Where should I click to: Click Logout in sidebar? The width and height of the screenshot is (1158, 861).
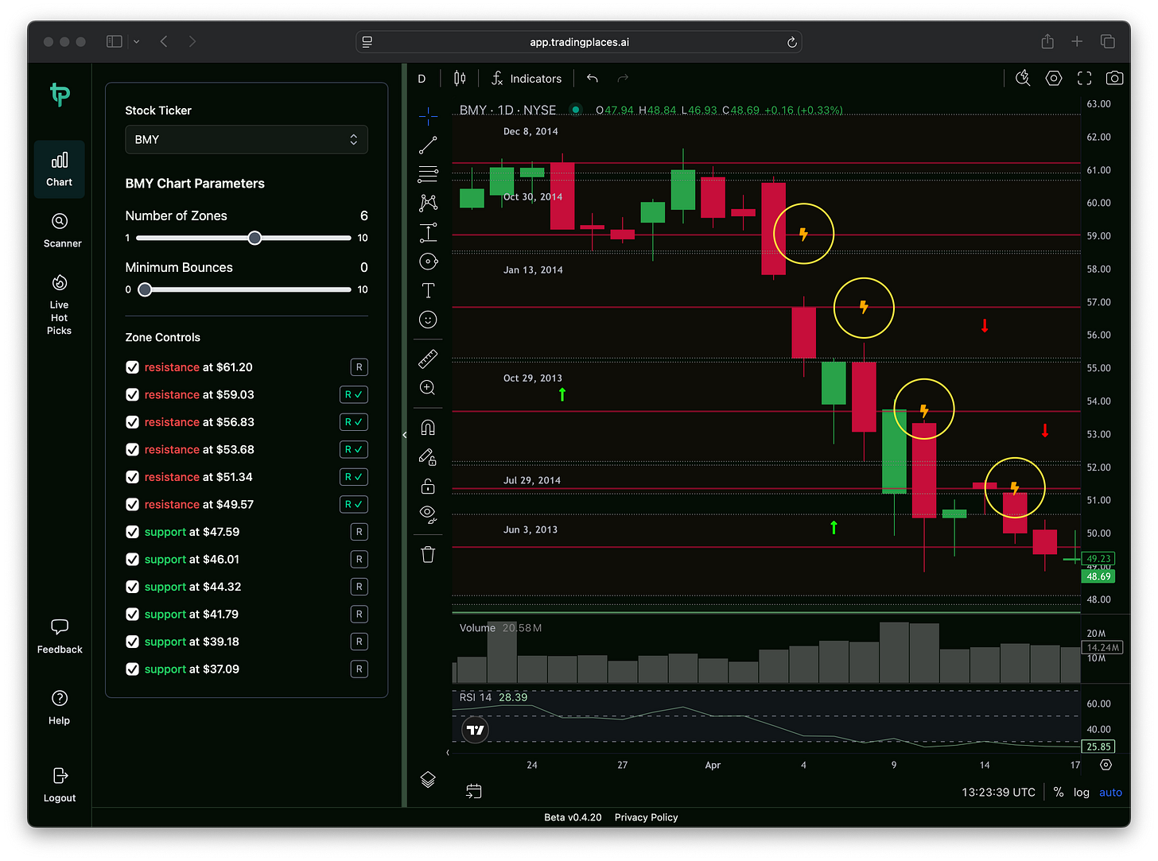pos(60,785)
